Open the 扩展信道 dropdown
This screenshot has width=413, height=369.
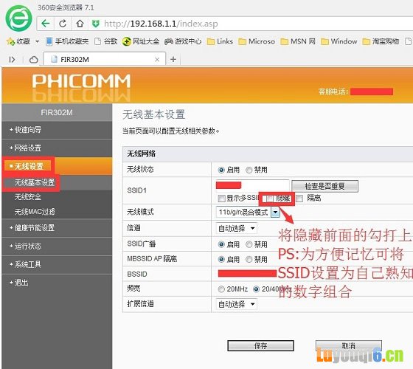[x=236, y=304]
